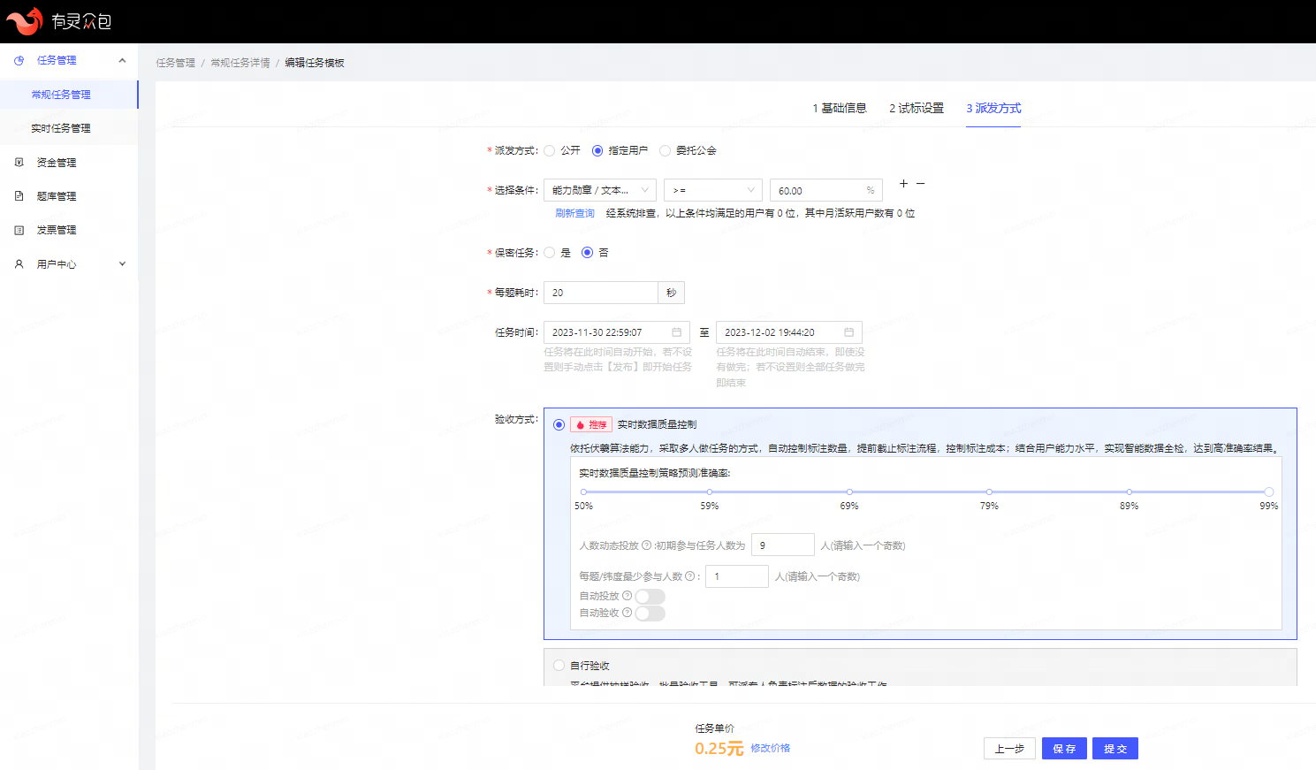
Task: Click help icon beside 每题/纬度最少参与人数
Action: pyautogui.click(x=690, y=576)
